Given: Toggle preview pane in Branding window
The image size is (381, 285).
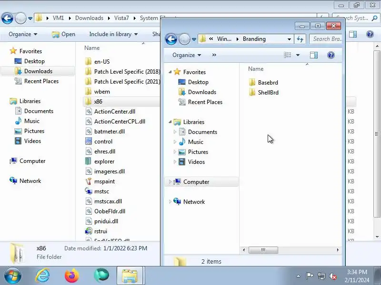Looking at the screenshot, I should point(314,55).
